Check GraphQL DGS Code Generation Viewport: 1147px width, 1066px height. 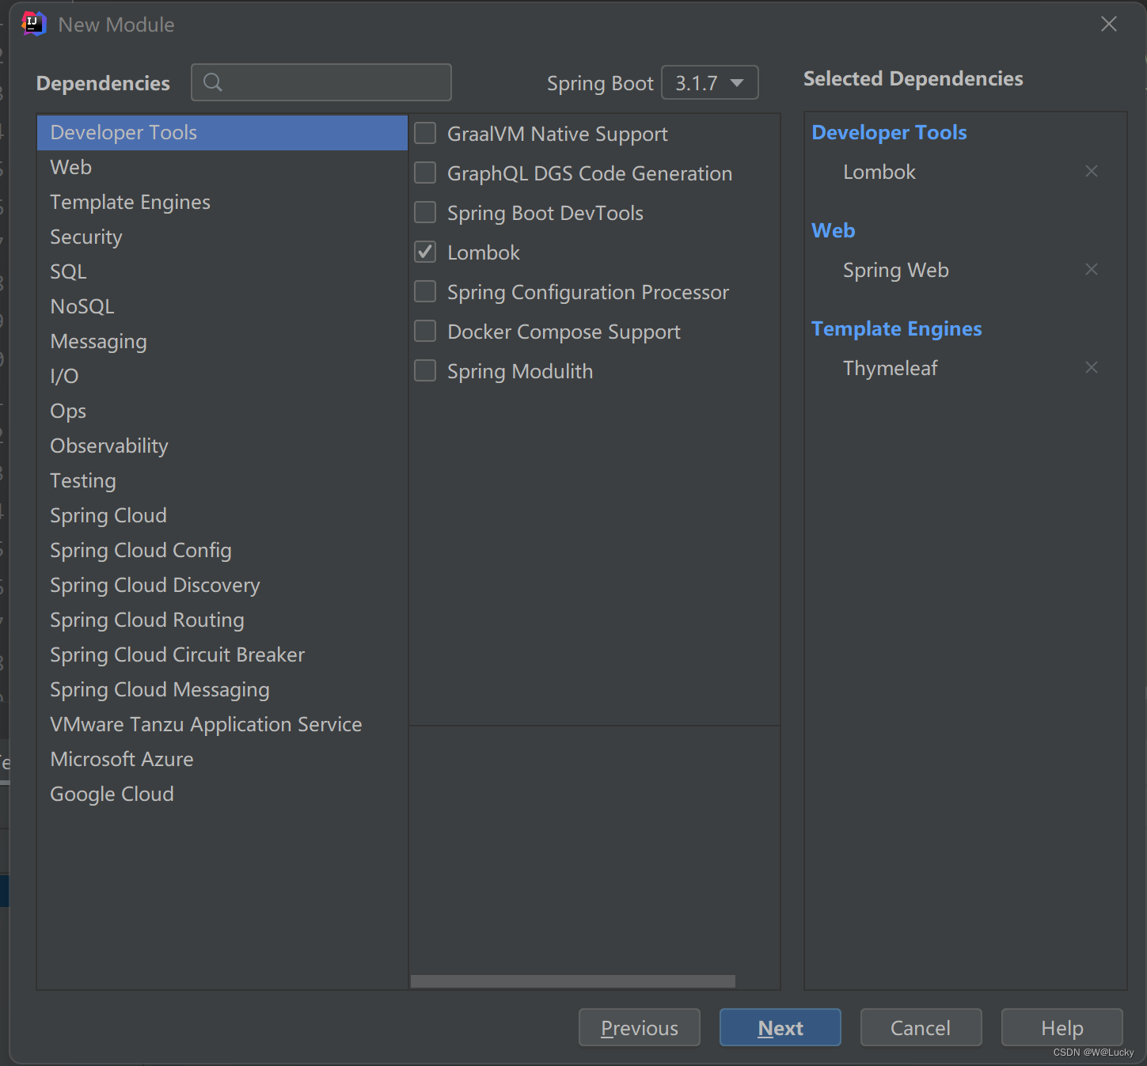425,173
